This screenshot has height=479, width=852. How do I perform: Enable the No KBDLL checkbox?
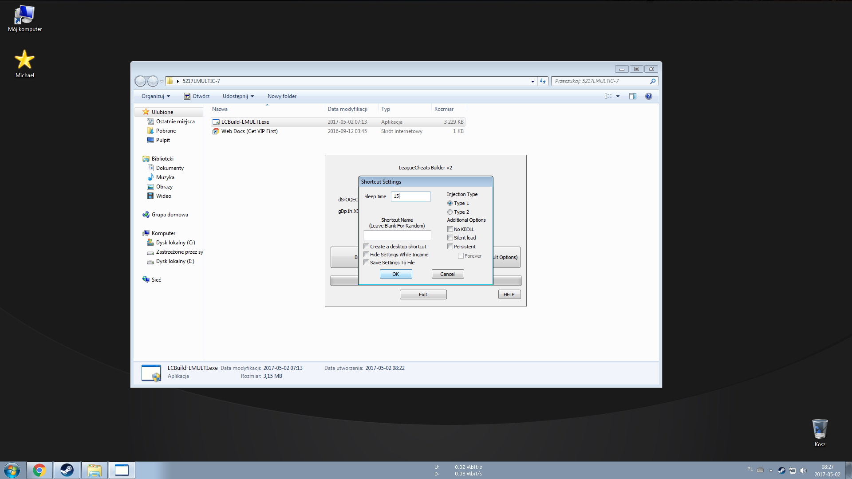point(450,229)
